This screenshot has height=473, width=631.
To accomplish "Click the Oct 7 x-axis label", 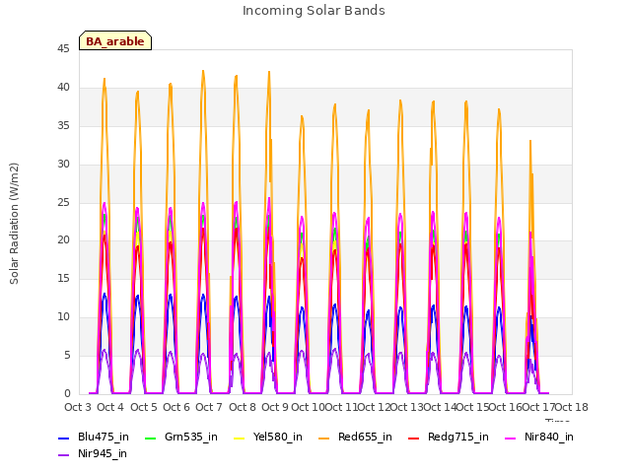I will click(x=209, y=407).
